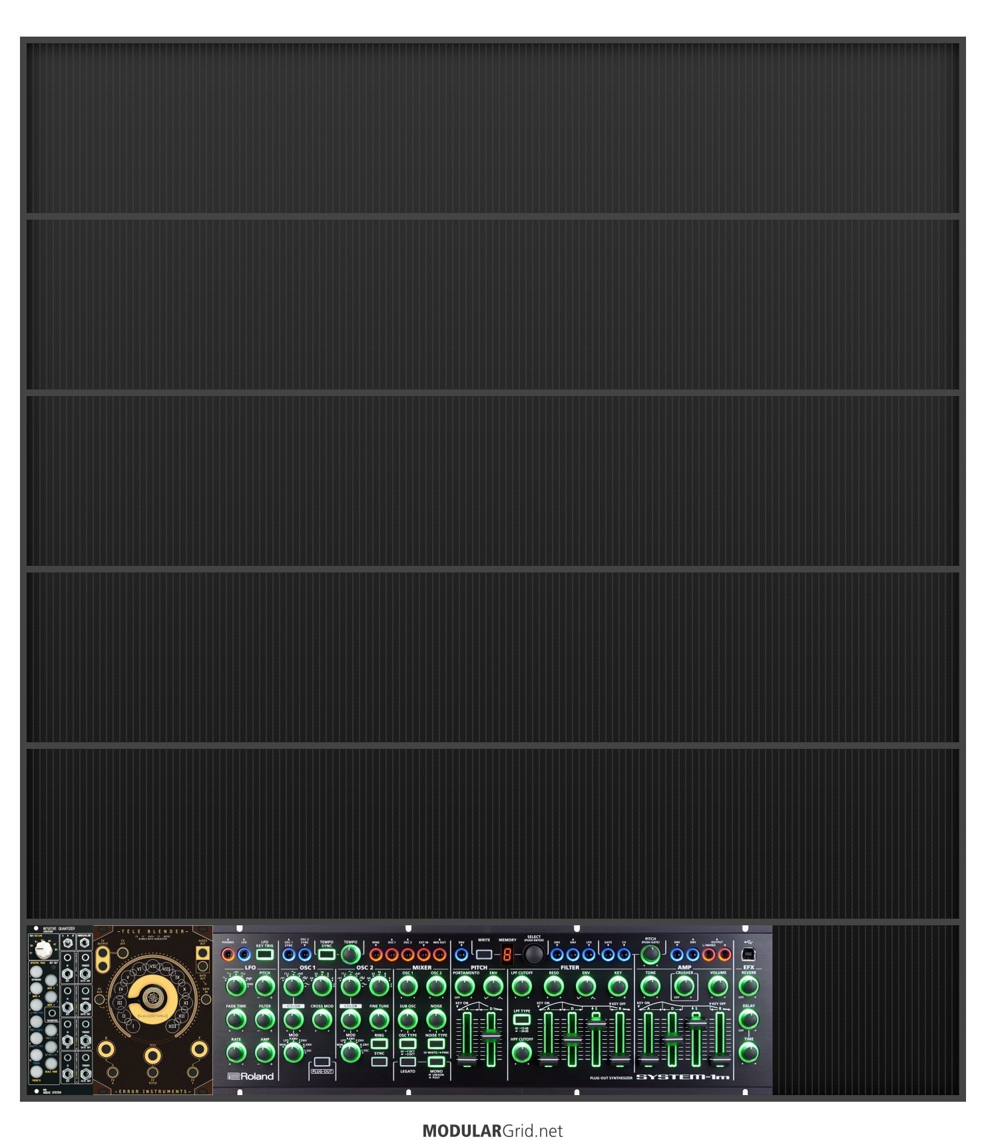986x1145 pixels.
Task: Click the OSC TYPE button in Mixer
Action: pos(407,1044)
